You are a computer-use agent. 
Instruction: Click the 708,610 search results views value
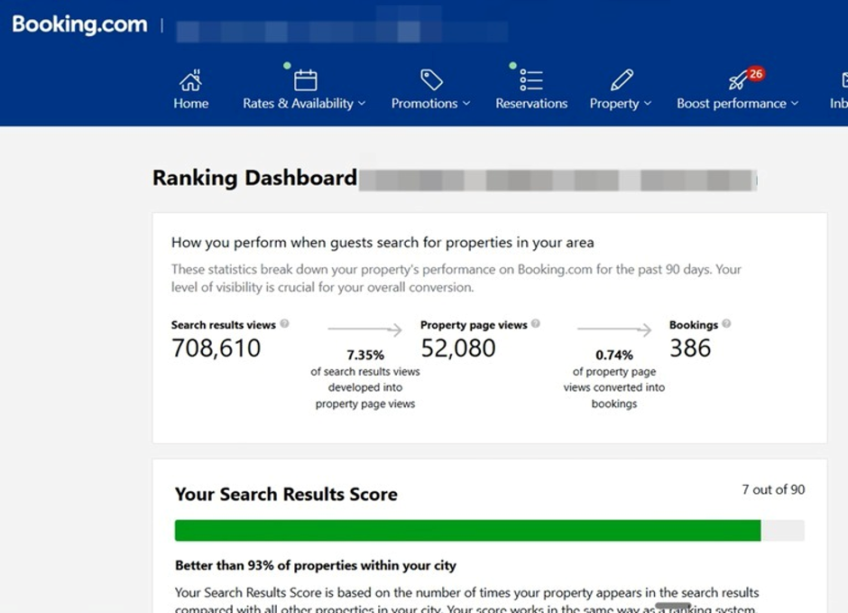[x=217, y=348]
